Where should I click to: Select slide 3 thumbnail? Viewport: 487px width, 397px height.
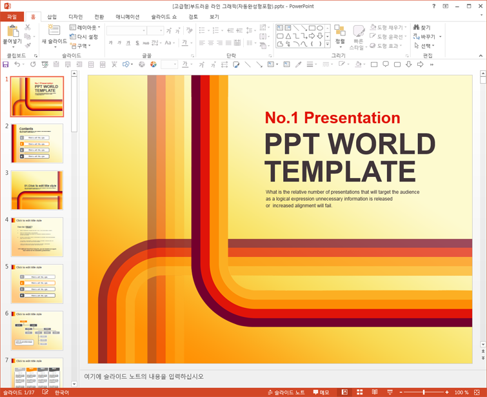point(37,190)
